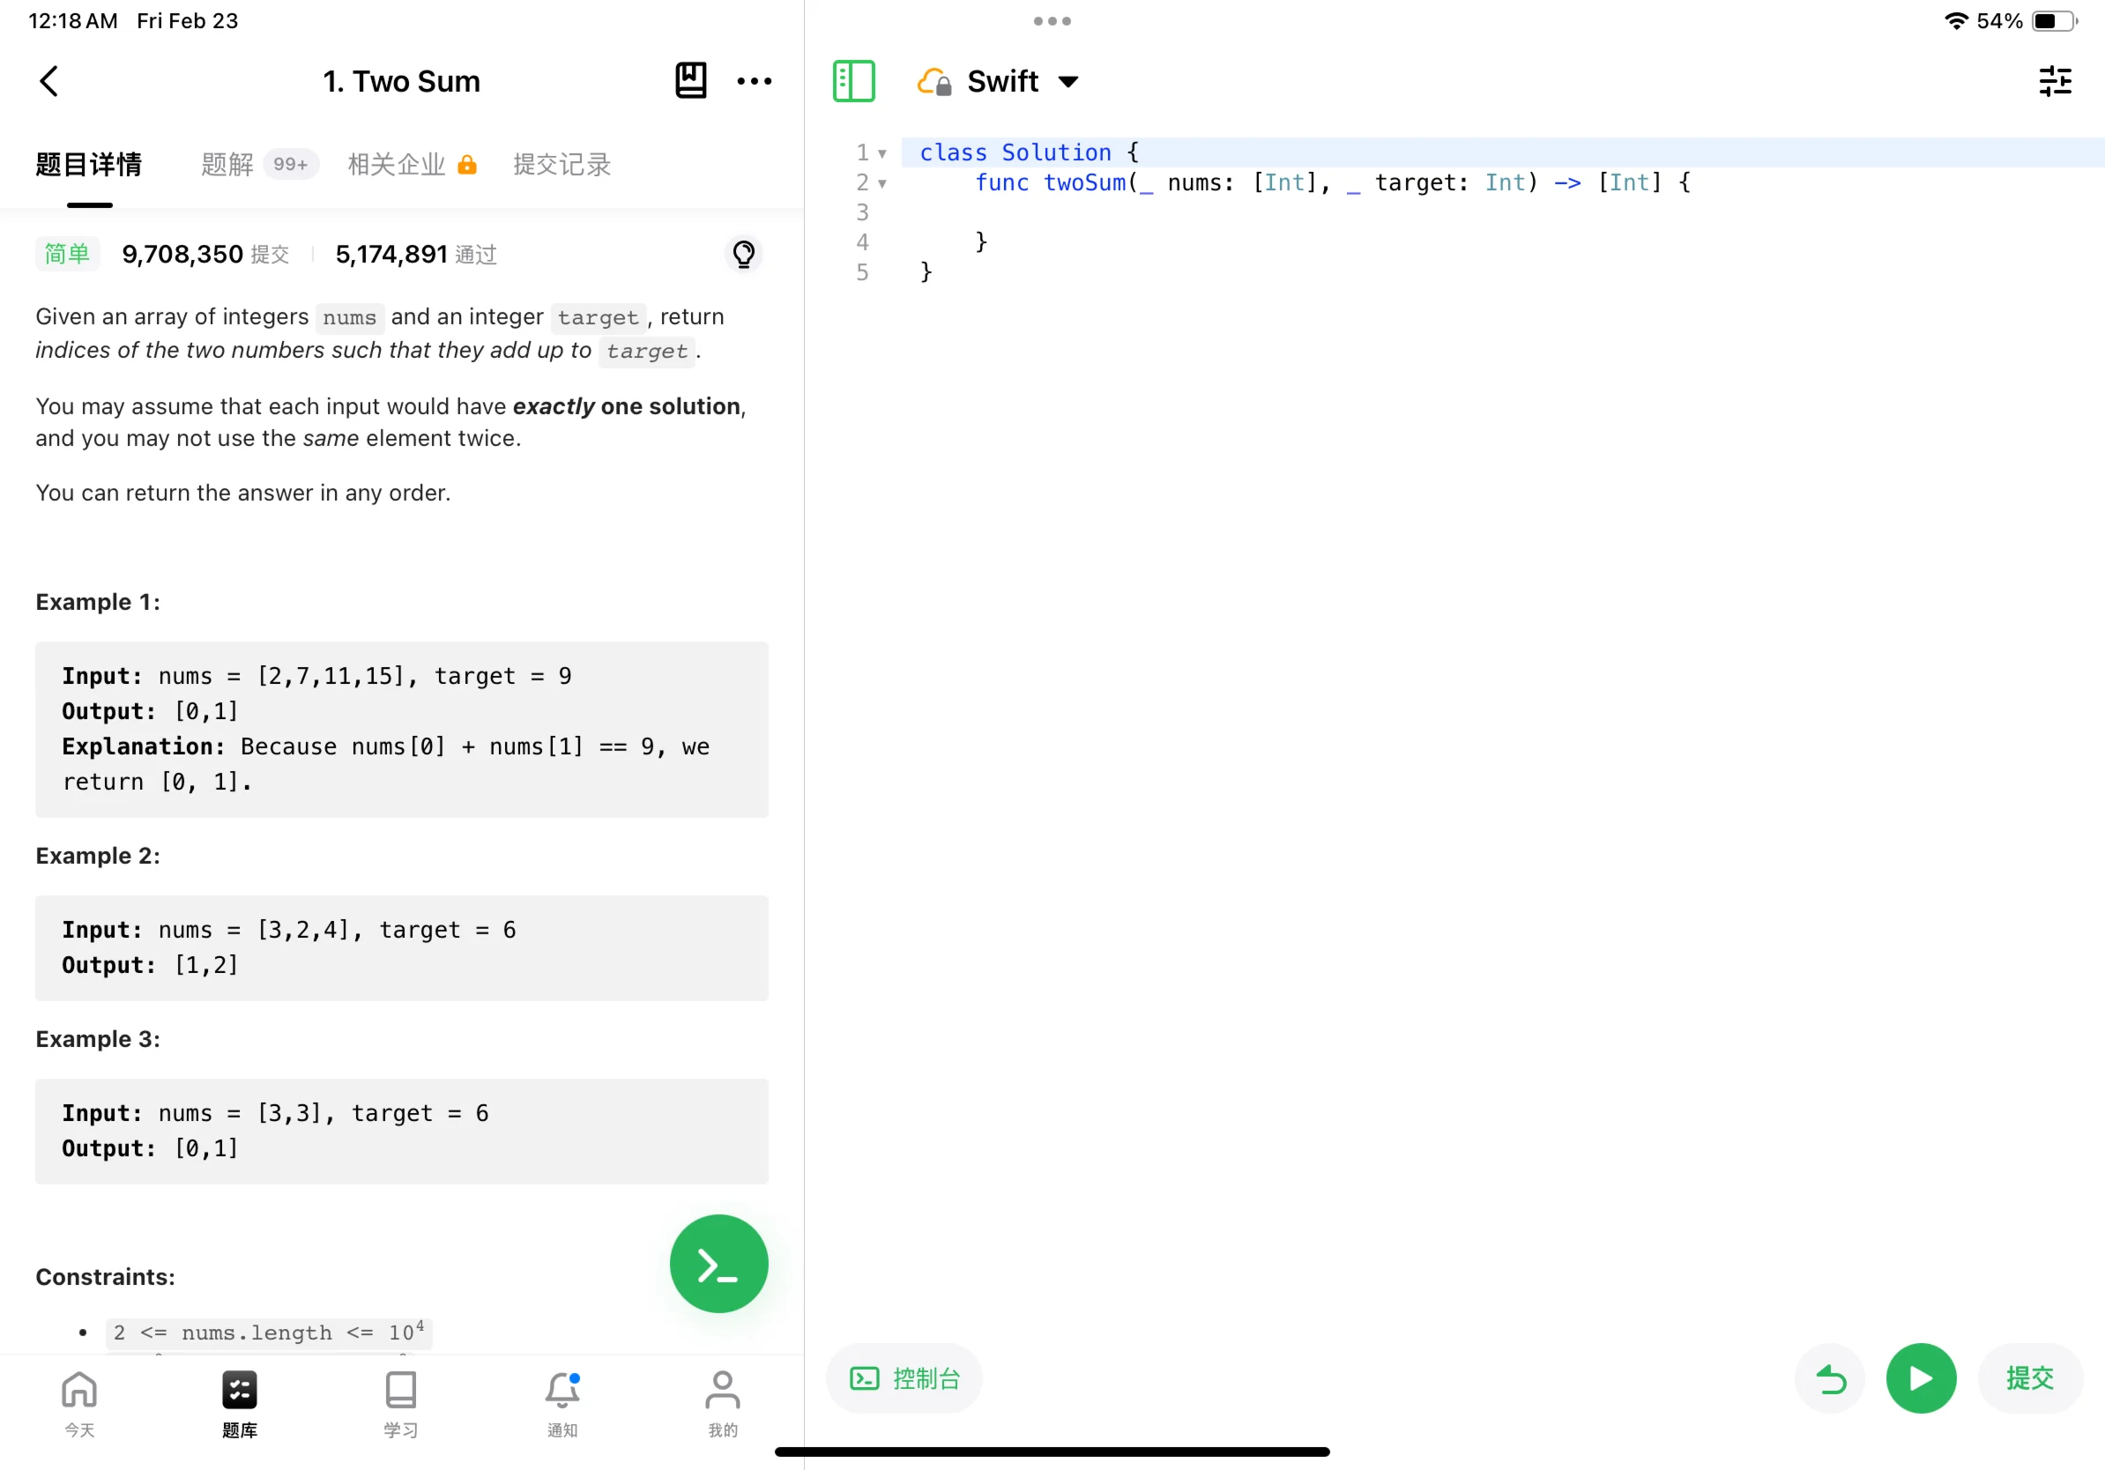2105x1470 pixels.
Task: Collapse code fold arrow on line 1
Action: [882, 153]
